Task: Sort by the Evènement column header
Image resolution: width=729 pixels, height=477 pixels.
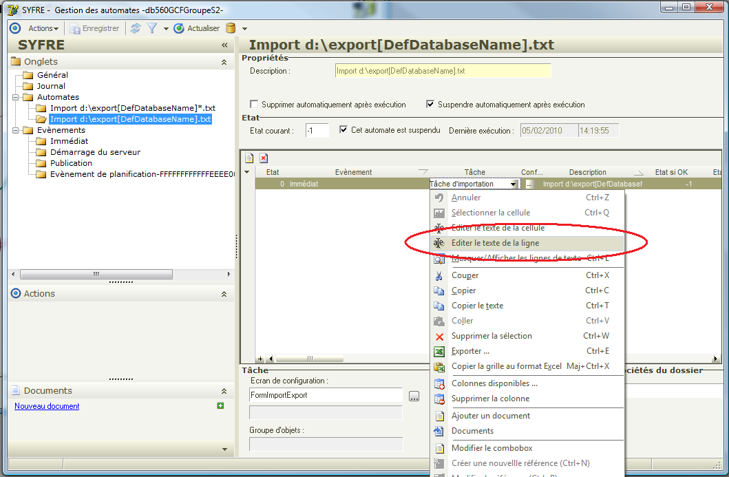Action: pyautogui.click(x=353, y=172)
